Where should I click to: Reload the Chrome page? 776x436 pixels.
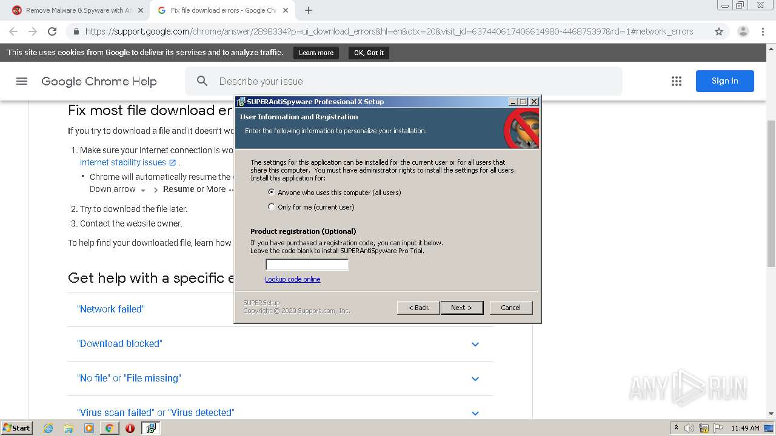pyautogui.click(x=52, y=31)
